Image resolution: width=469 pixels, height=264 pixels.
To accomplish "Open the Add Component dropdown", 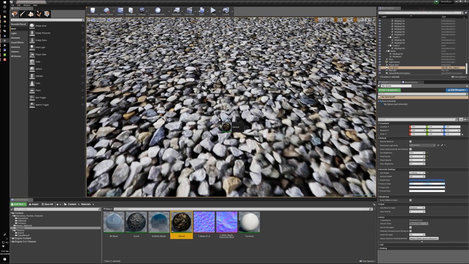I will pyautogui.click(x=389, y=90).
